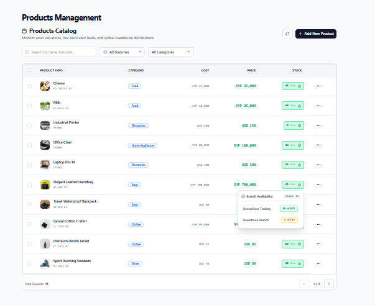The image size is (375, 305).
Task: Click the Food tag in Cheese row
Action: pos(135,86)
